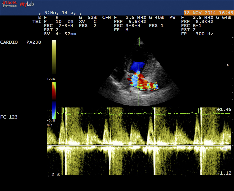Click the PW gain value 'G 64%'

coord(223,18)
